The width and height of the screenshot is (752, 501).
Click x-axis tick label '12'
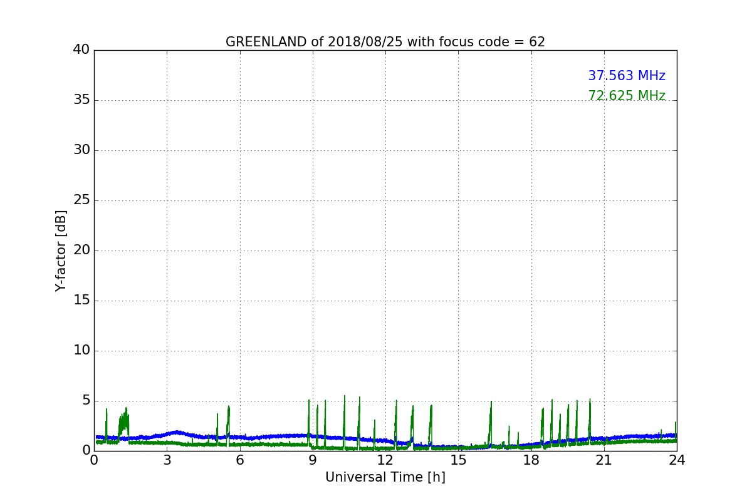pyautogui.click(x=385, y=460)
